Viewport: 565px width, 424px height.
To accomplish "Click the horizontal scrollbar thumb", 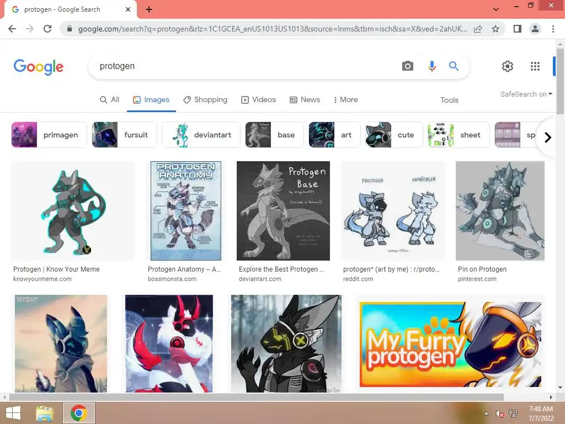I will click(256, 397).
